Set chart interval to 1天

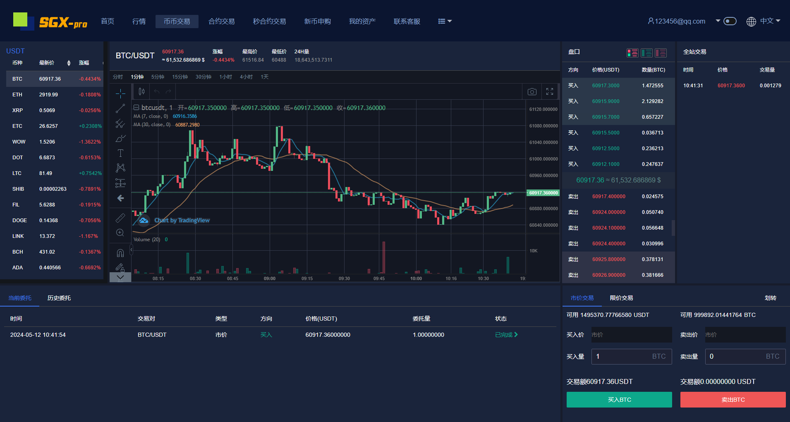(x=265, y=77)
